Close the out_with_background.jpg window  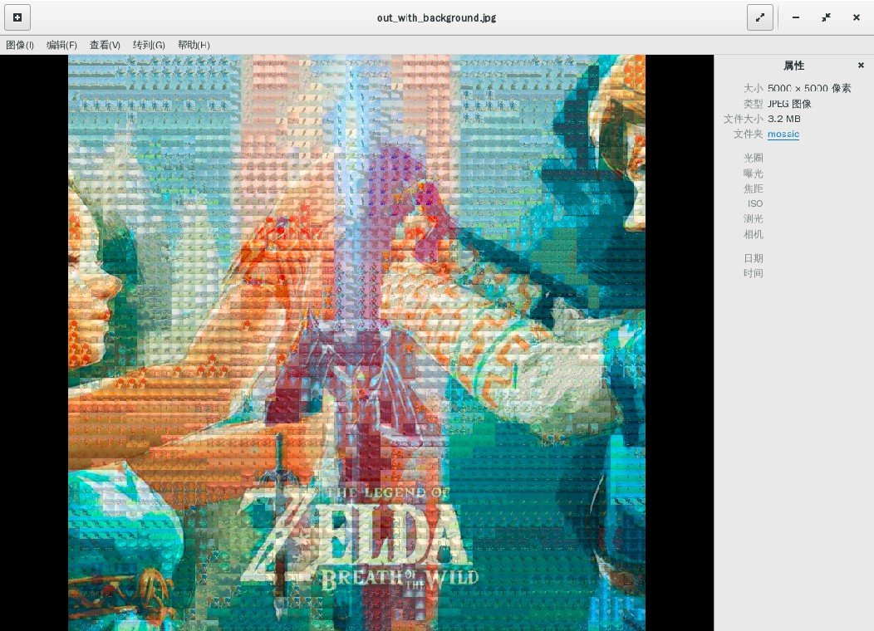[857, 17]
